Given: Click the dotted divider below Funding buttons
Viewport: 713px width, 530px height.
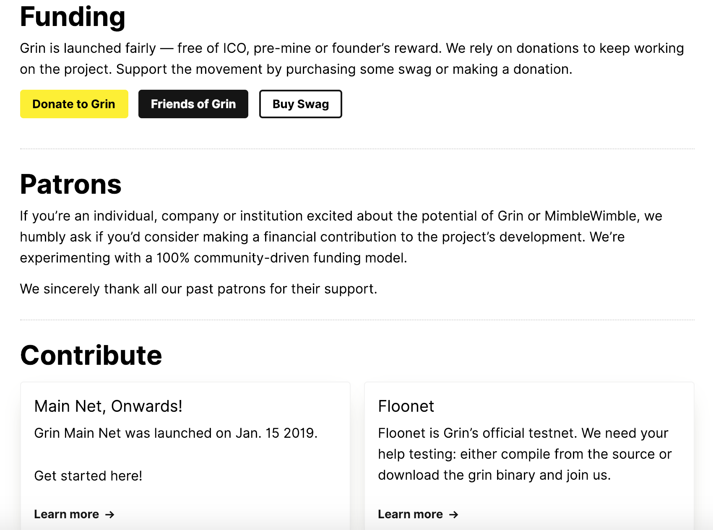Looking at the screenshot, I should tap(357, 148).
